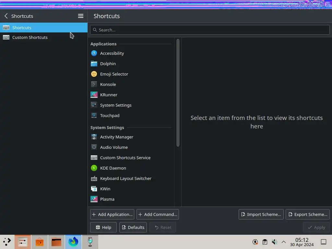The height and width of the screenshot is (249, 332).
Task: Click the Export Scheme button
Action: coord(307,214)
